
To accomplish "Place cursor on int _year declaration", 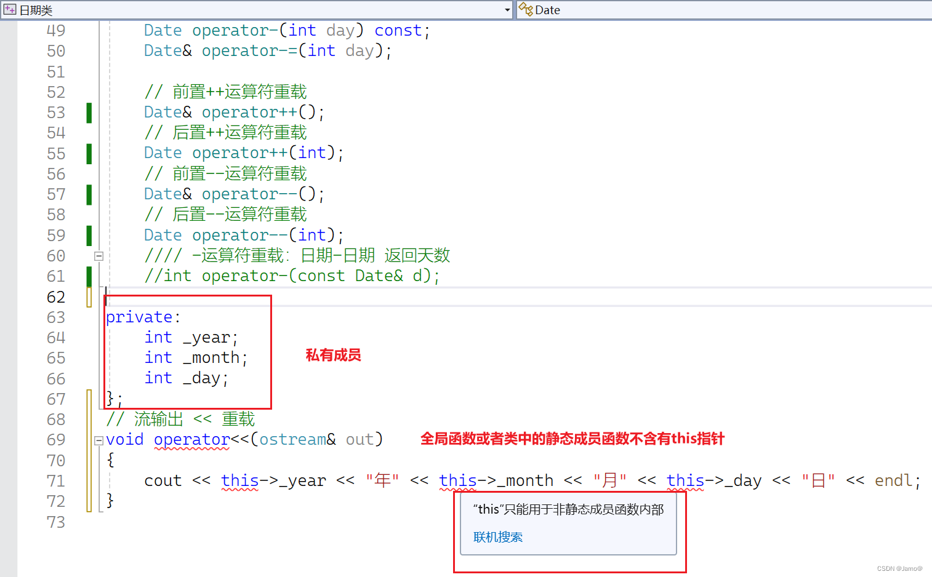I will 191,337.
